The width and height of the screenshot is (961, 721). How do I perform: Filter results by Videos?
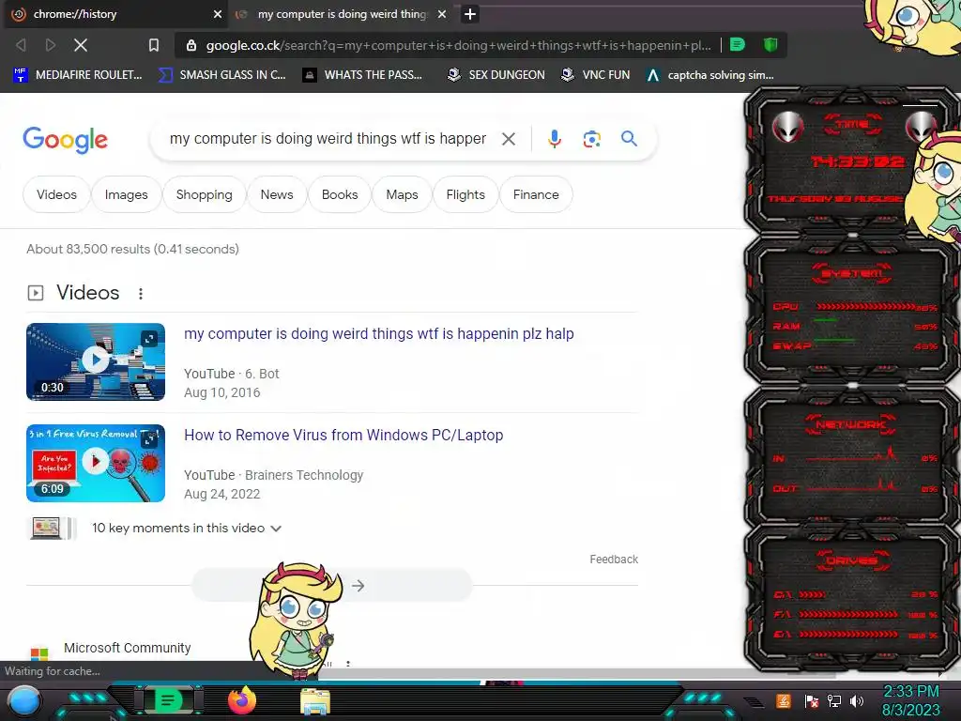56,194
